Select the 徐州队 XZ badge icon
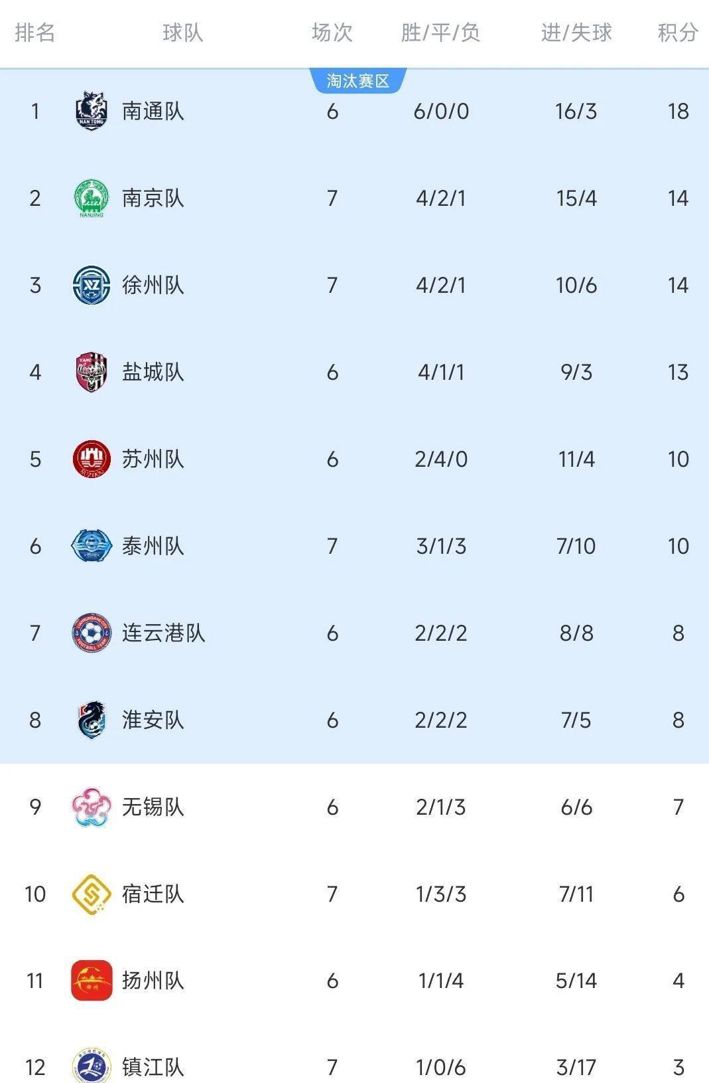 pos(92,285)
